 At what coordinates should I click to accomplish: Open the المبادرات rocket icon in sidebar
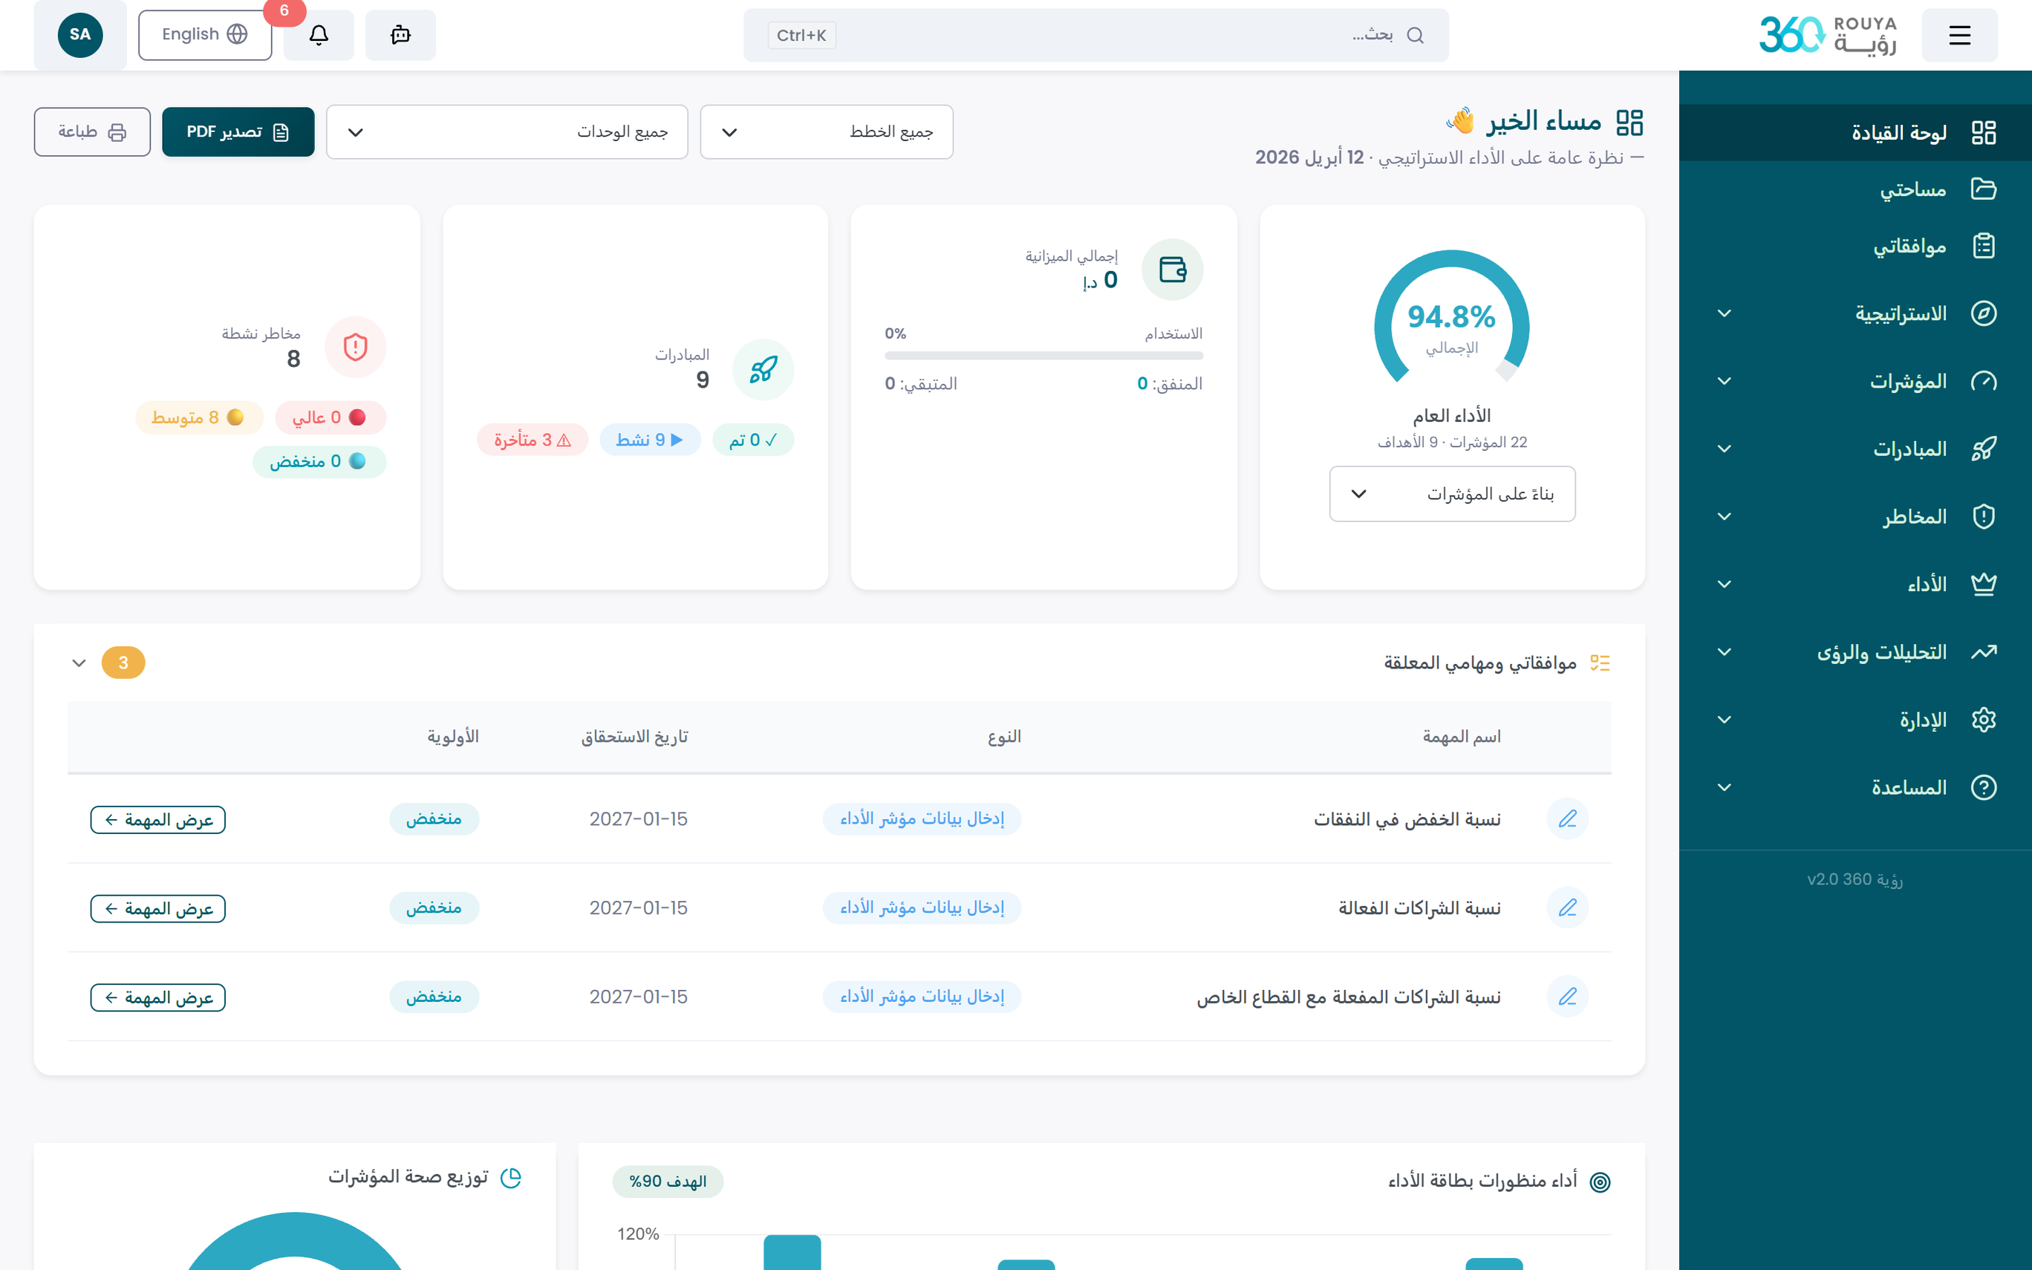(1984, 449)
